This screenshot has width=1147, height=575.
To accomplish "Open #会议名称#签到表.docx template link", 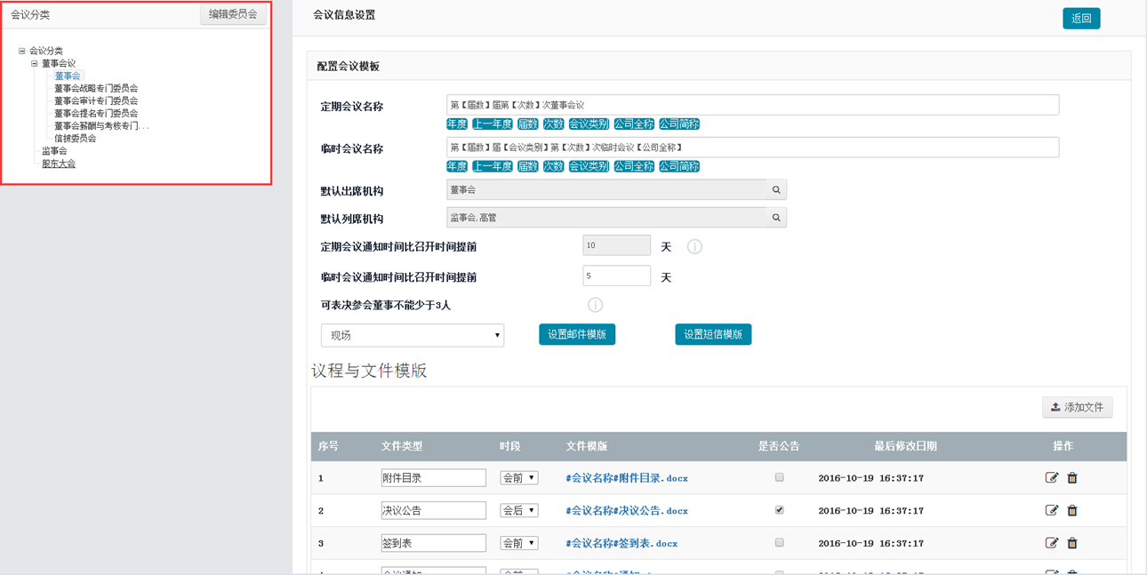I will click(x=622, y=543).
